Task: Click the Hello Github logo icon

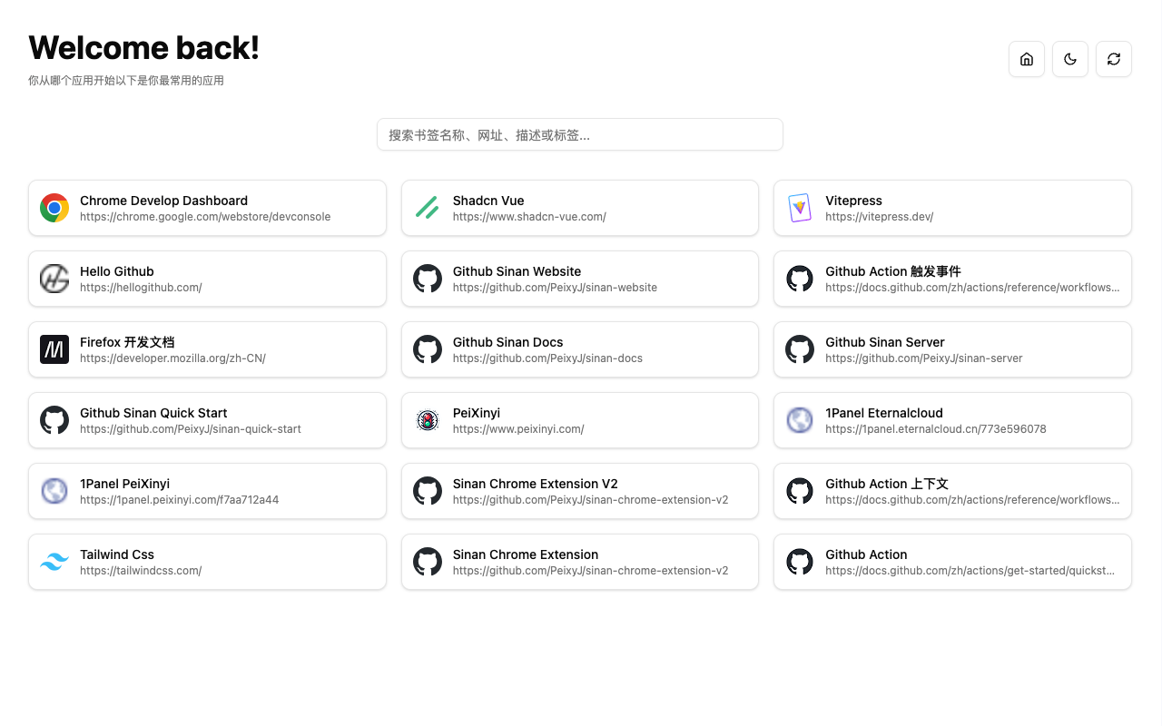Action: tap(54, 279)
